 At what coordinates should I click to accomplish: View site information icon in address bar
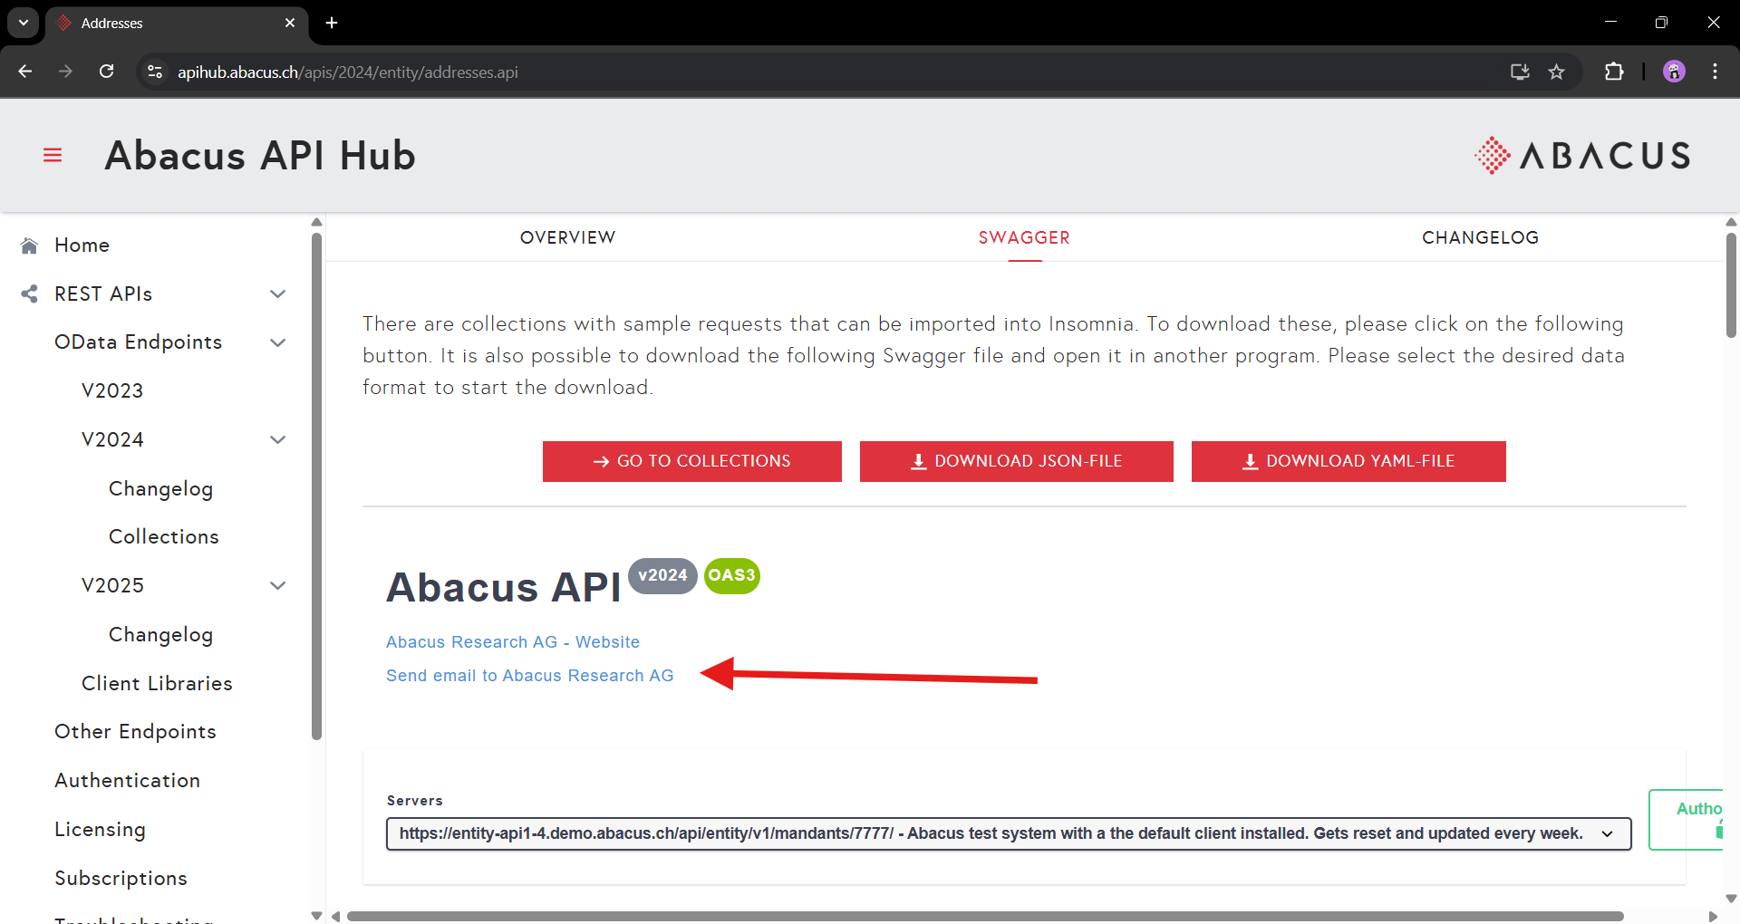pos(155,72)
